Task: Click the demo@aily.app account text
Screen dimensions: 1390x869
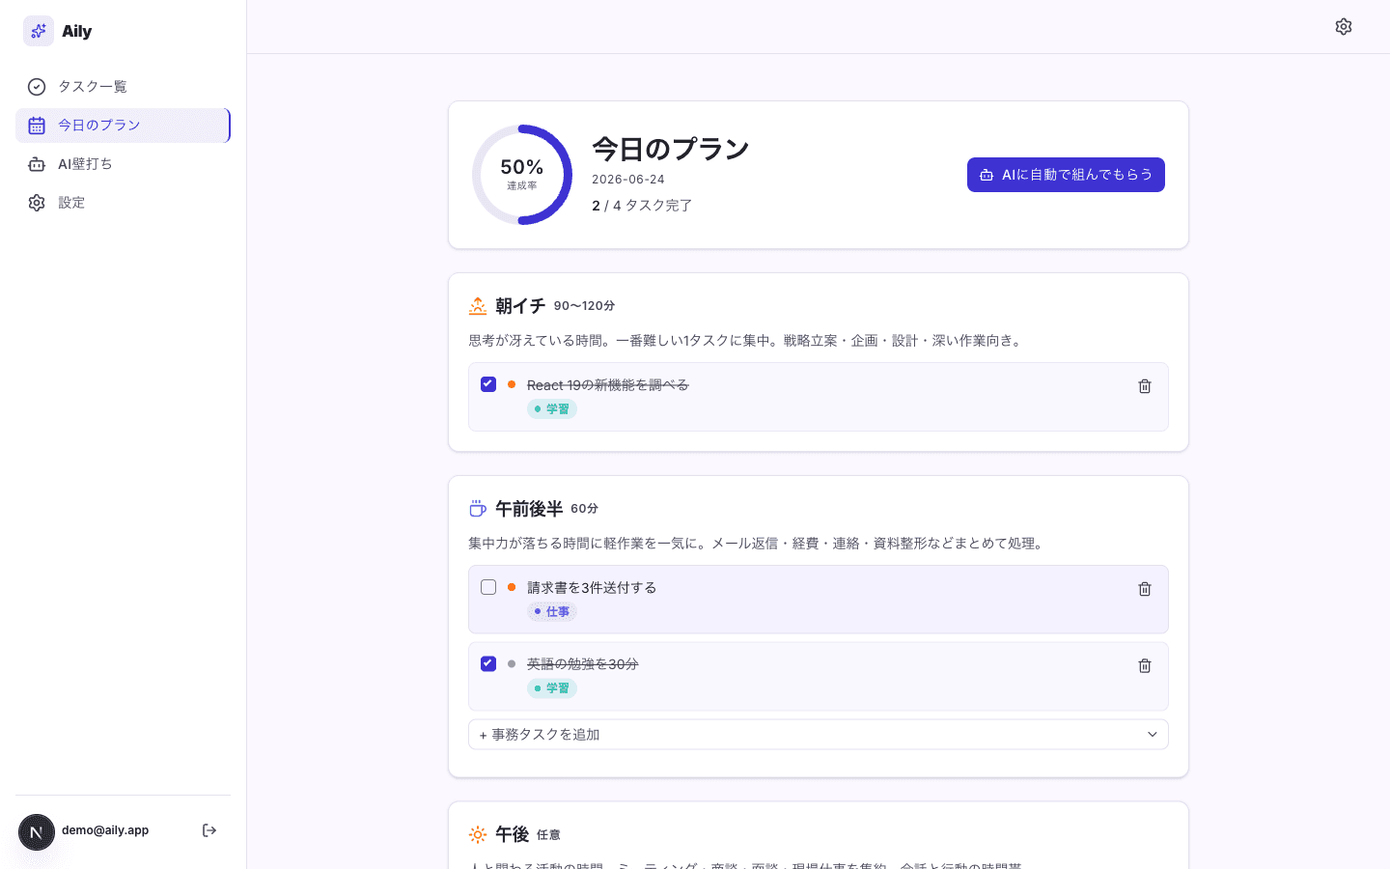Action: [x=105, y=830]
